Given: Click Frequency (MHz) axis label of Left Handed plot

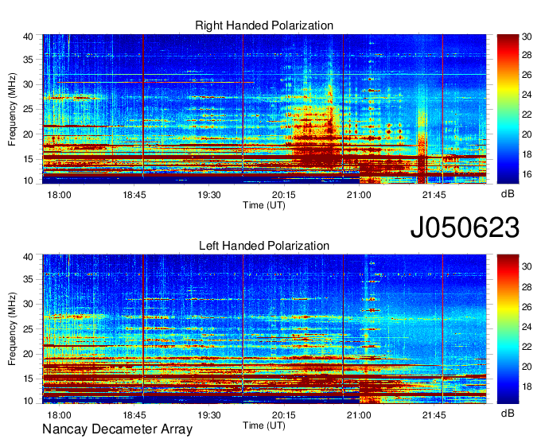Looking at the screenshot, I should pos(12,329).
